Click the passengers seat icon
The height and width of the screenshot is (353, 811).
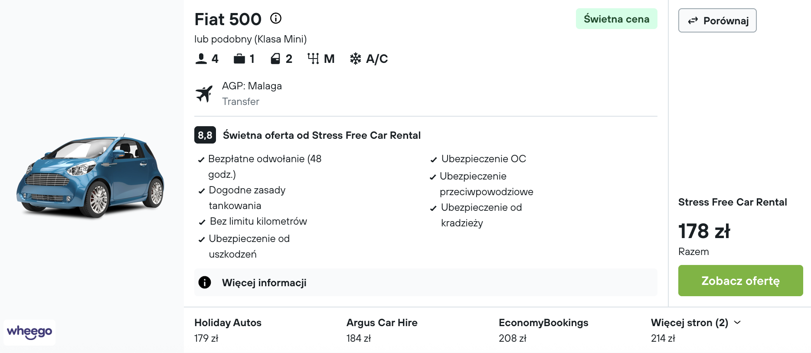(x=201, y=59)
